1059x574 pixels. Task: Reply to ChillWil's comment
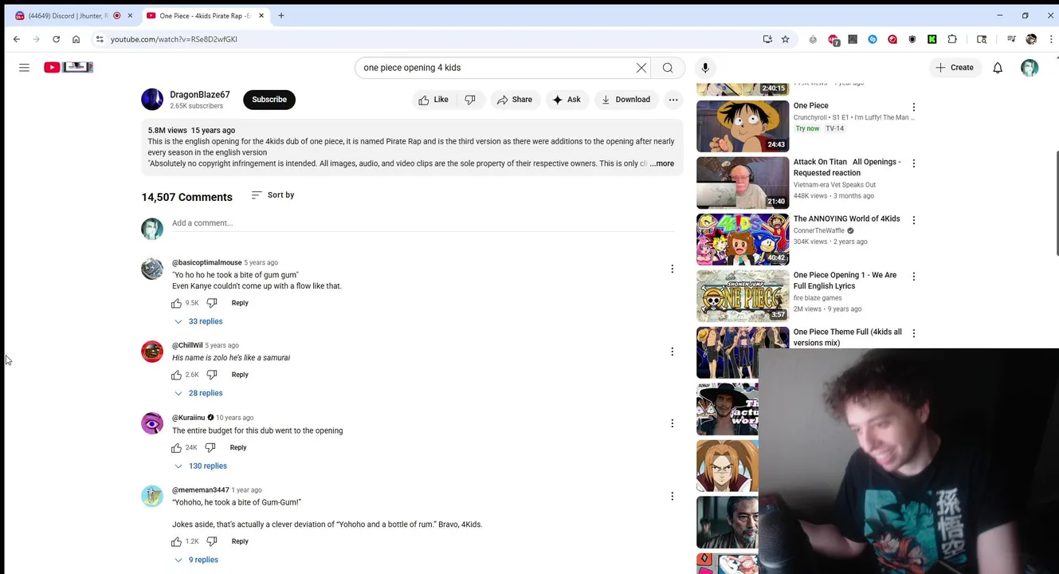[240, 375]
